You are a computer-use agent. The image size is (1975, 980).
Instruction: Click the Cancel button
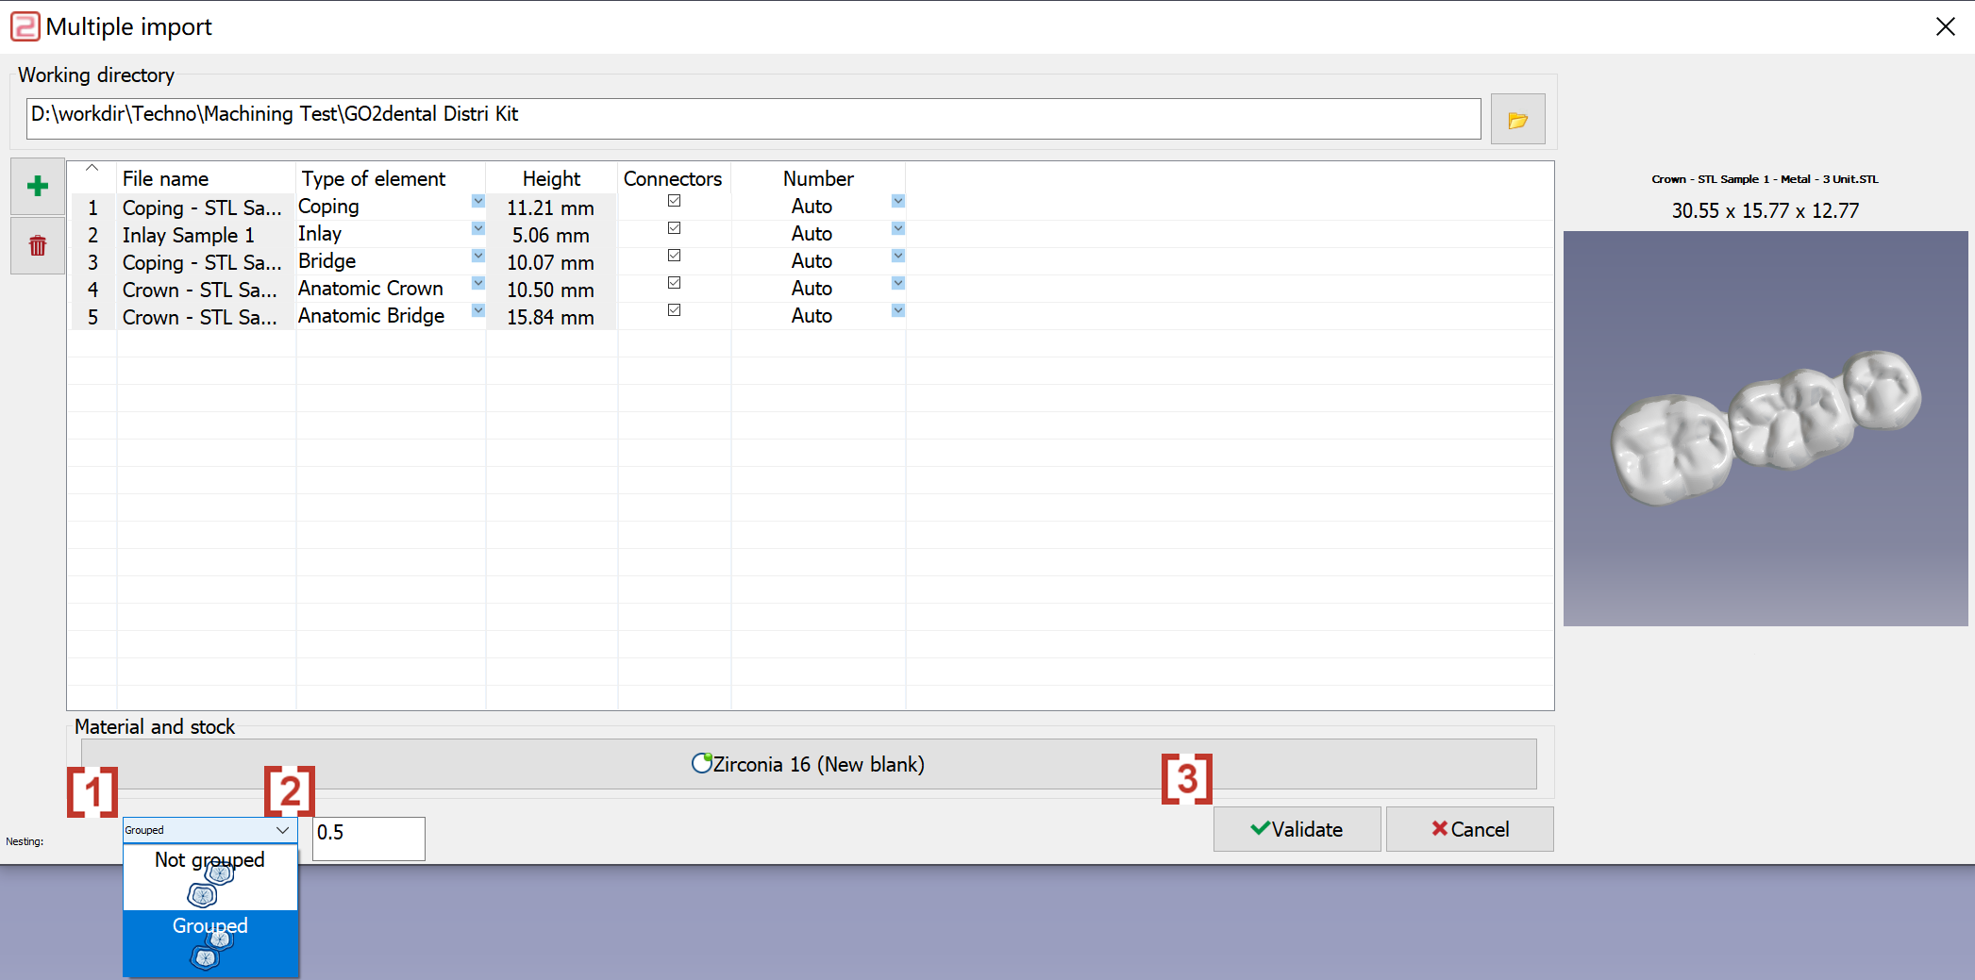(x=1469, y=829)
